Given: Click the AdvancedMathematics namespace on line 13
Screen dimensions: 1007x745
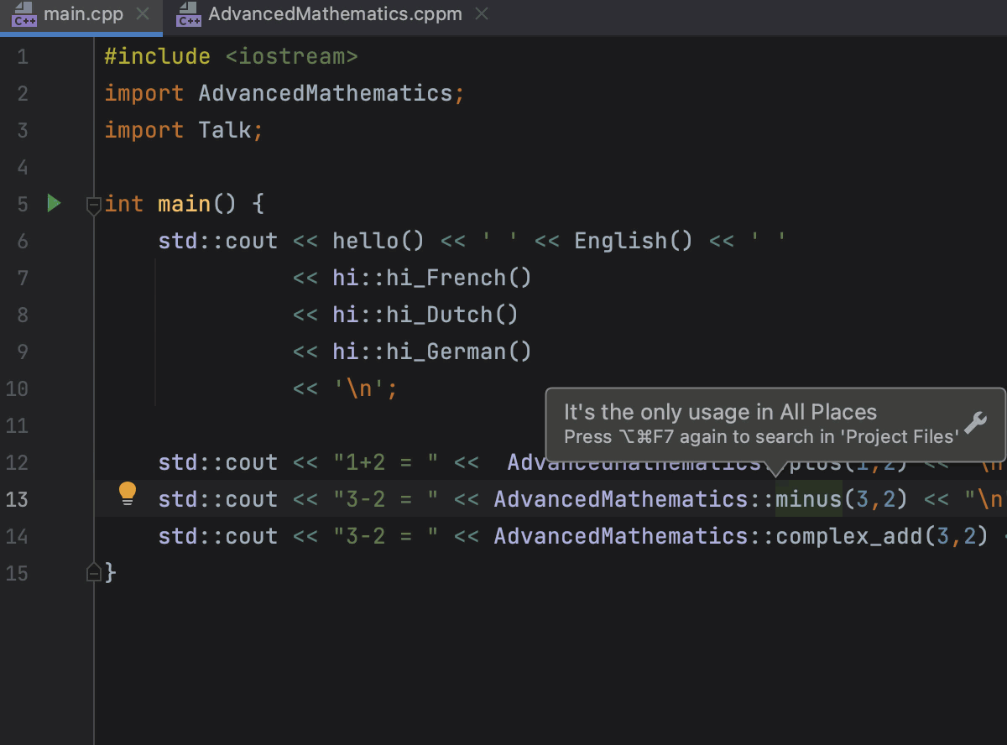Looking at the screenshot, I should coord(621,499).
